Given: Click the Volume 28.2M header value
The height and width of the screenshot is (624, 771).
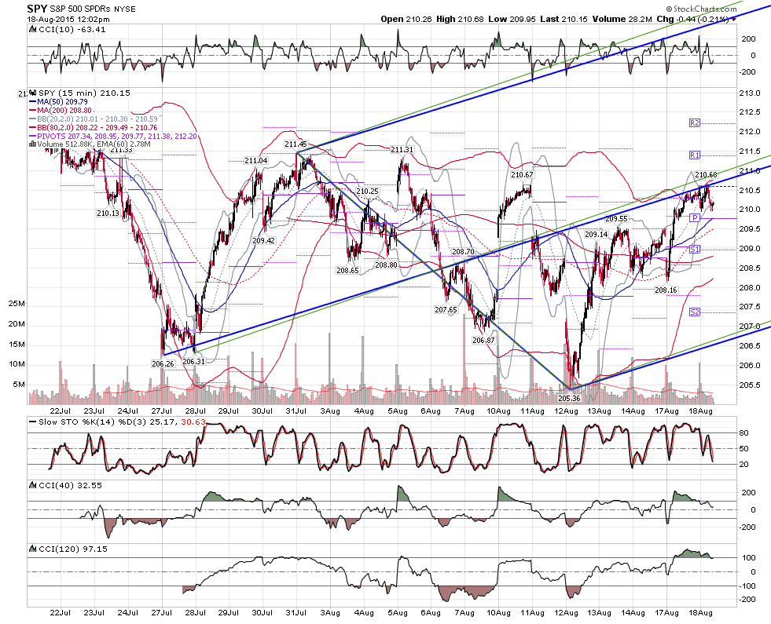Looking at the screenshot, I should [622, 19].
